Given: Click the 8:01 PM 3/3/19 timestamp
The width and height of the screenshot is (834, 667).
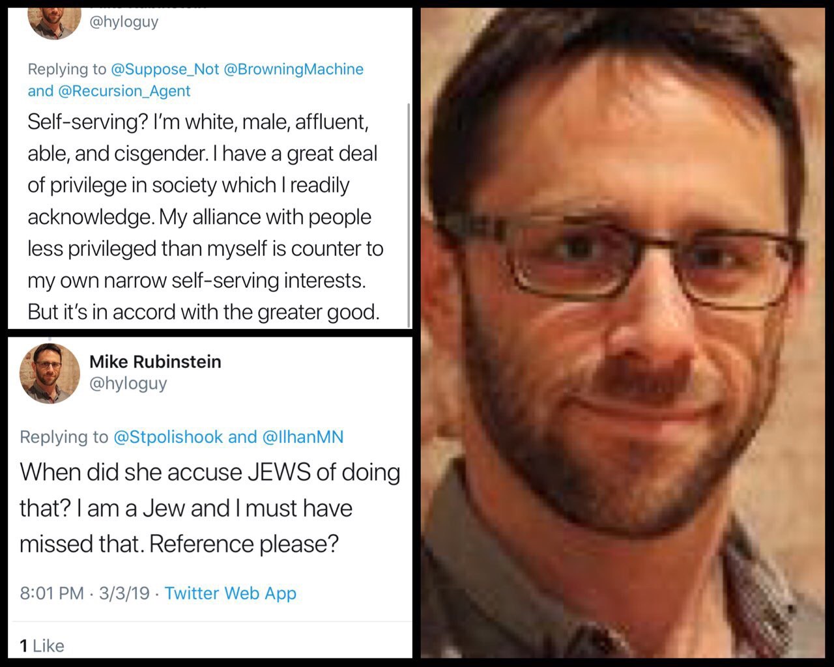Looking at the screenshot, I should (x=85, y=593).
